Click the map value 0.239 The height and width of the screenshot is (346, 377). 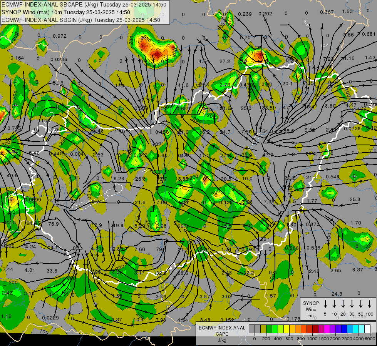click(x=245, y=14)
